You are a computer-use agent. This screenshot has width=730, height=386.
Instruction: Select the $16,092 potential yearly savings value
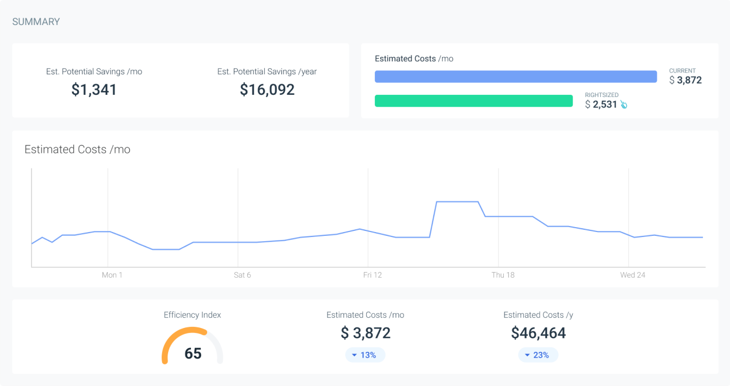point(266,89)
